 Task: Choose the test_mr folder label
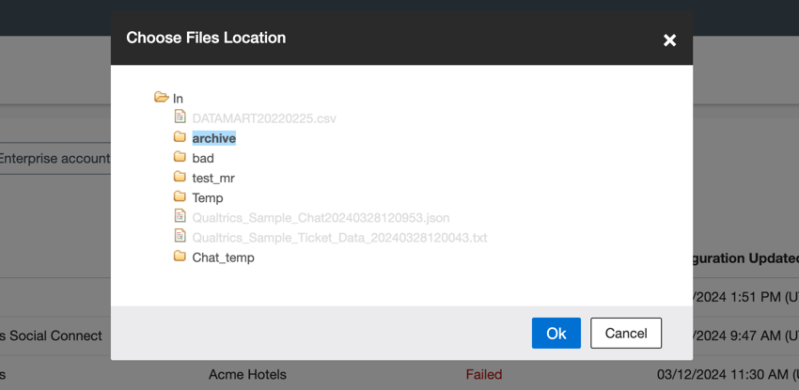213,178
